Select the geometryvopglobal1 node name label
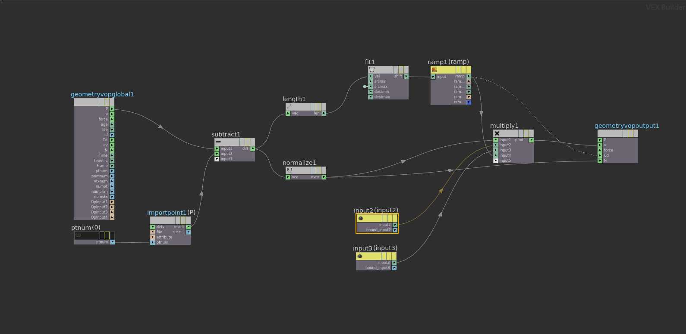This screenshot has height=334, width=686. pos(102,94)
